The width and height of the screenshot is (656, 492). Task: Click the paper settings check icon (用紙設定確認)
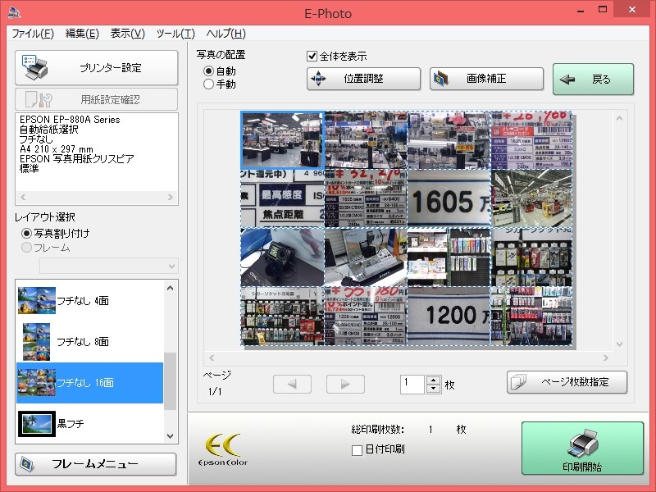click(x=39, y=99)
